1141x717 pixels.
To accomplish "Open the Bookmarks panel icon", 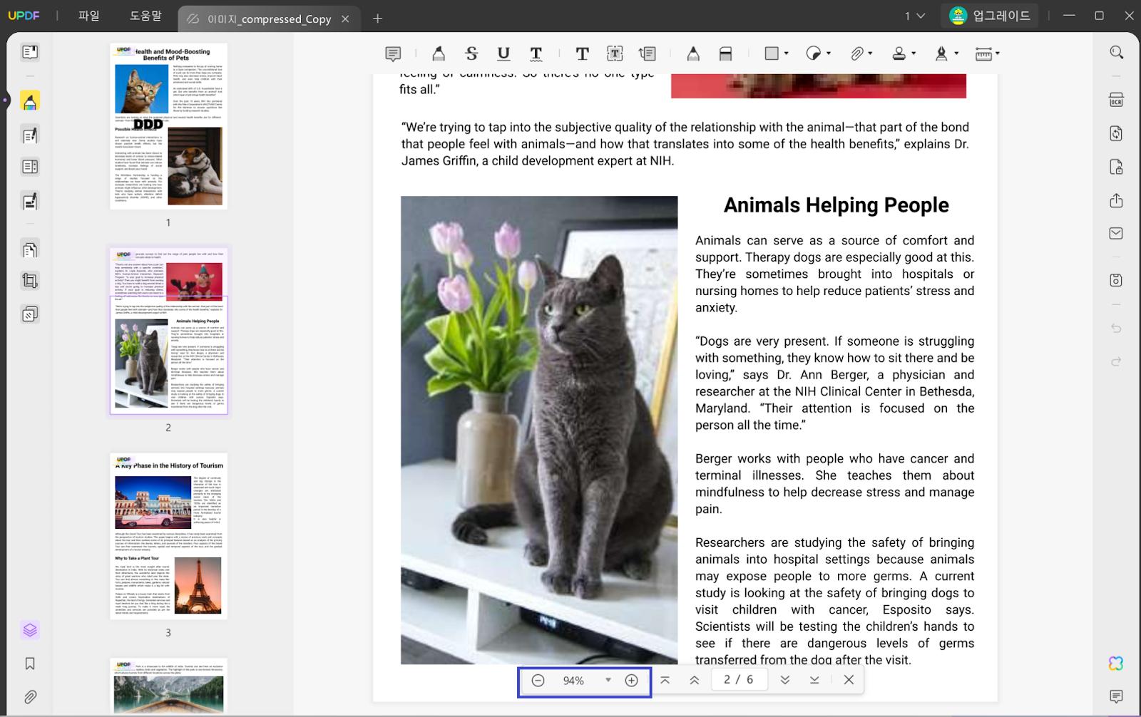I will (30, 664).
